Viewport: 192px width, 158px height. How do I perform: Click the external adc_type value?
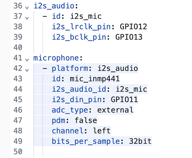115,110
